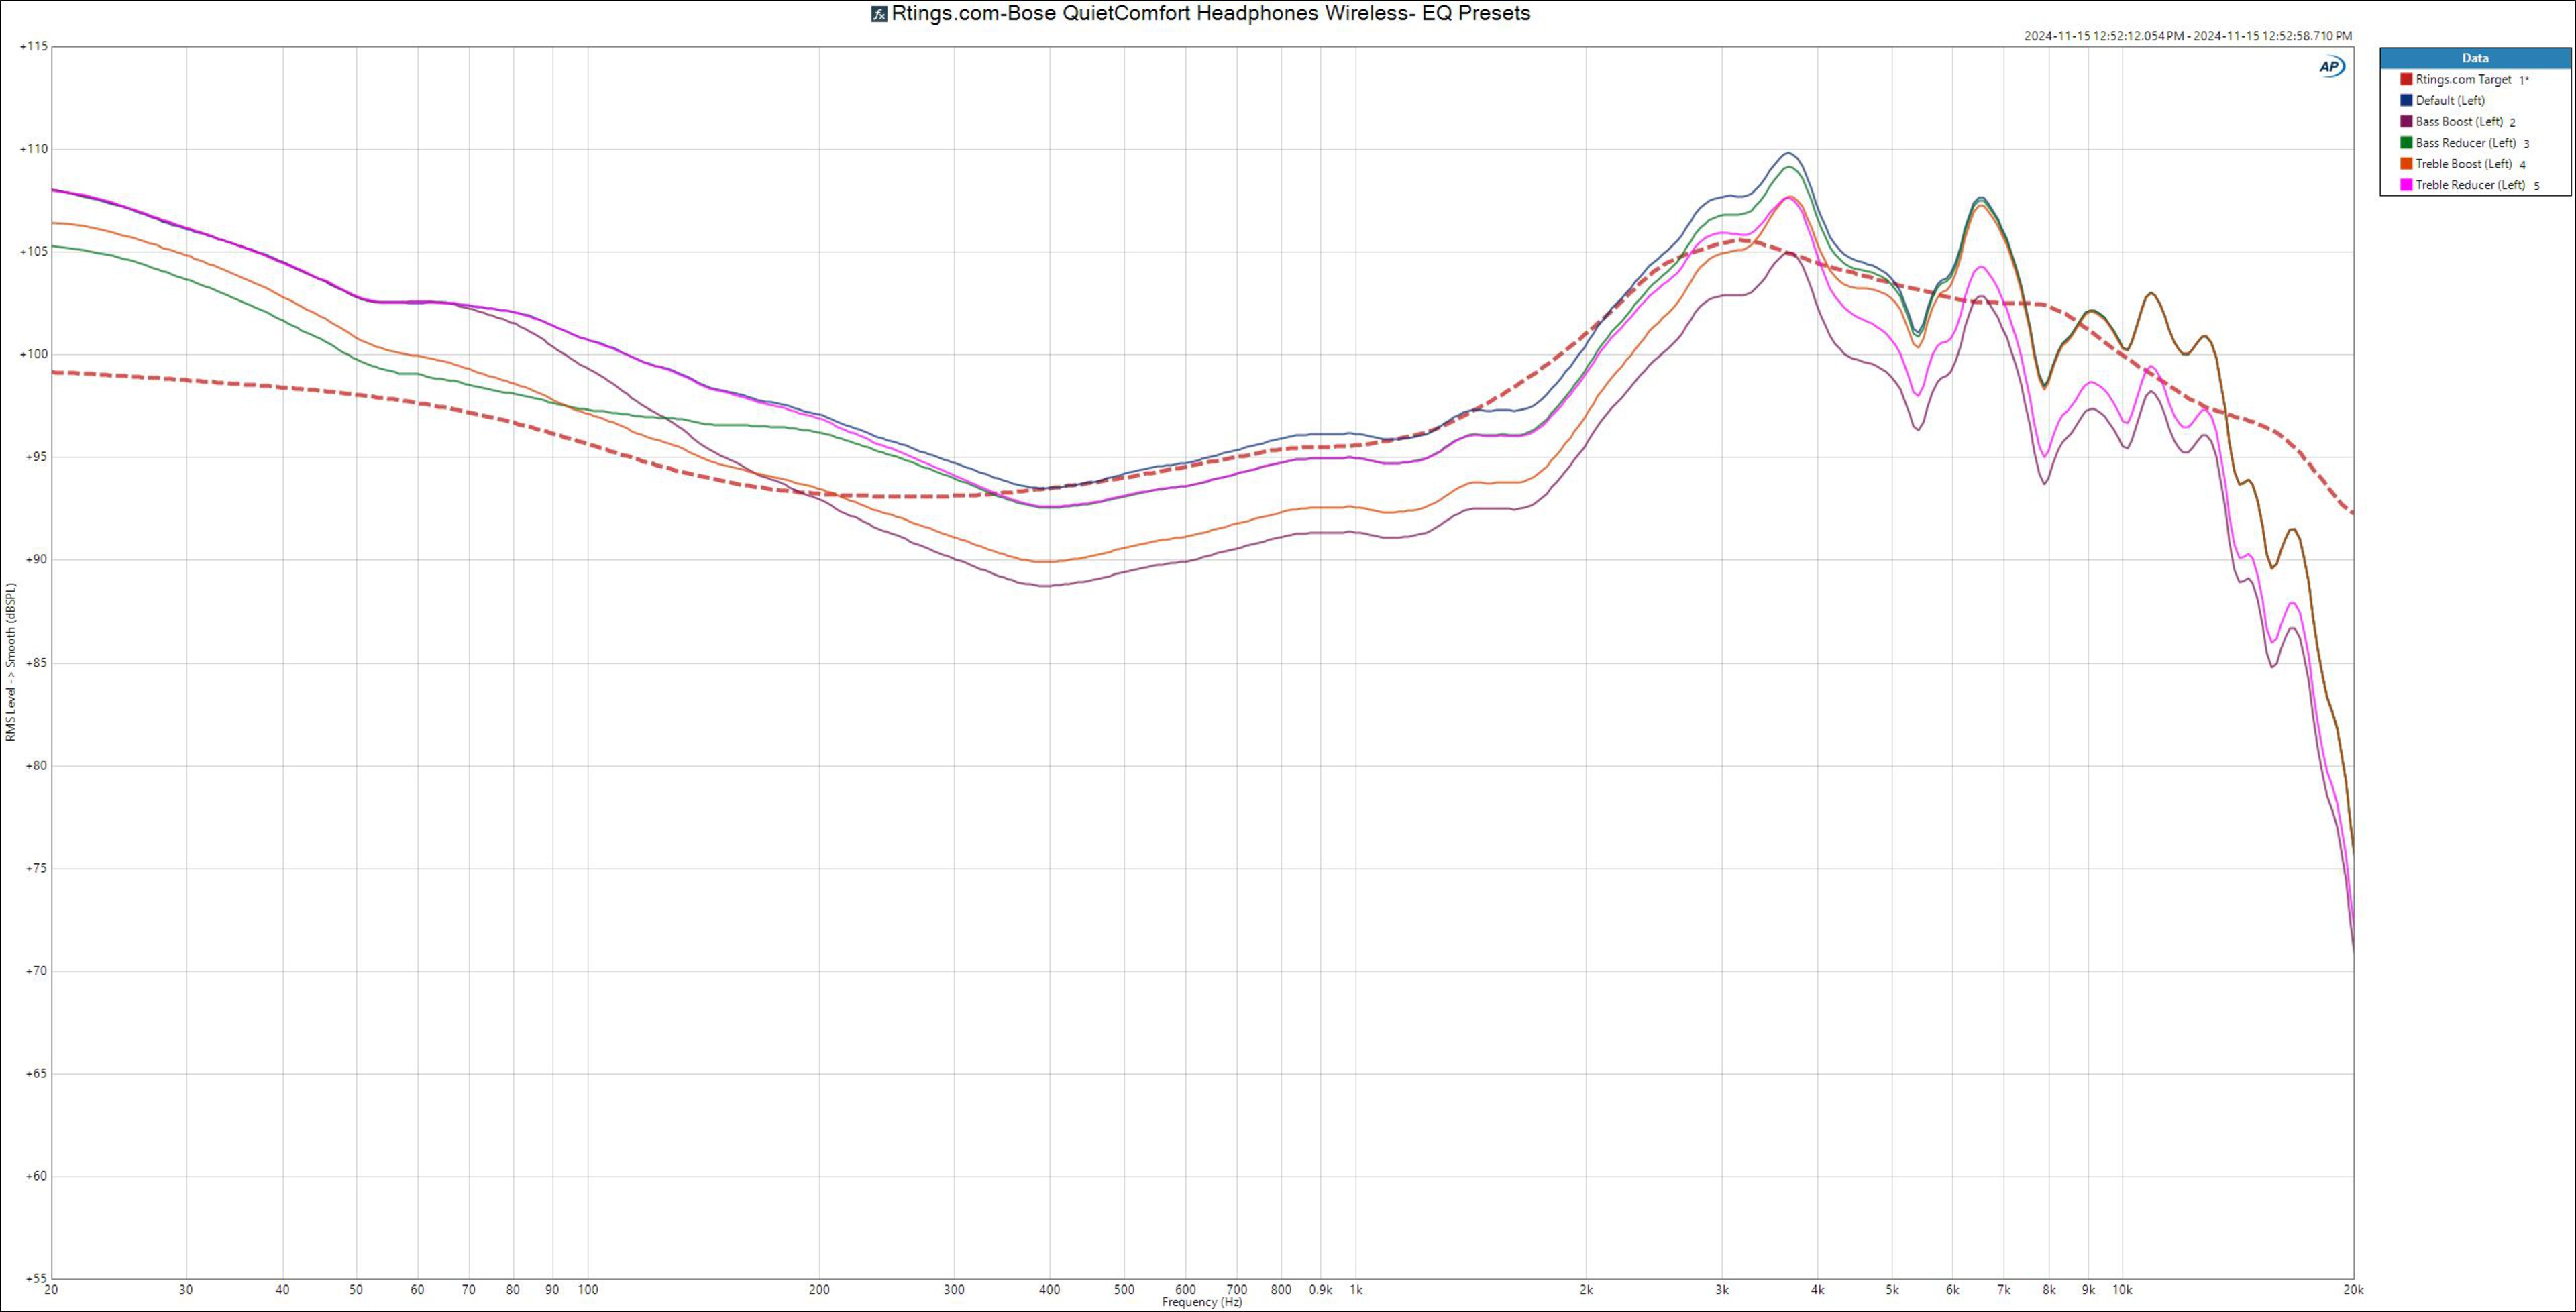This screenshot has height=1312, width=2576.
Task: Click the purple Bass Boost swatch
Action: pyautogui.click(x=2406, y=121)
